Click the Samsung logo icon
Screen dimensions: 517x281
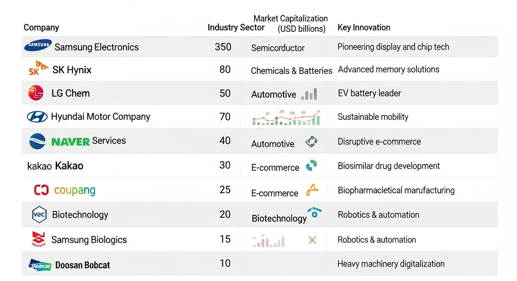click(38, 45)
